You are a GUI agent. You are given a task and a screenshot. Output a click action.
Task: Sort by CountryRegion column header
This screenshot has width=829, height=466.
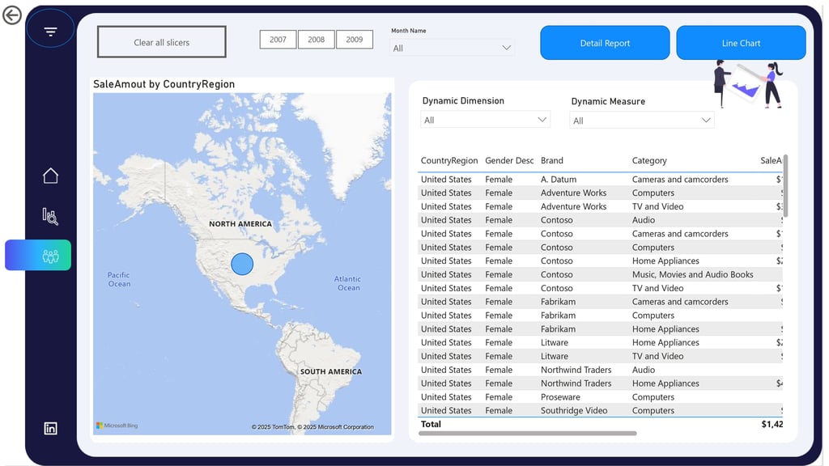449,161
